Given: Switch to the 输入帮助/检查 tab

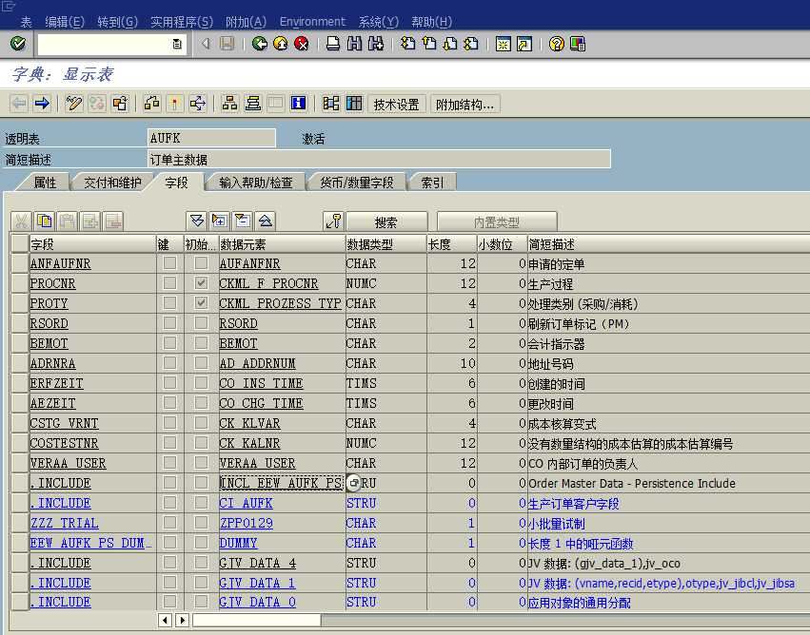Looking at the screenshot, I should [256, 183].
